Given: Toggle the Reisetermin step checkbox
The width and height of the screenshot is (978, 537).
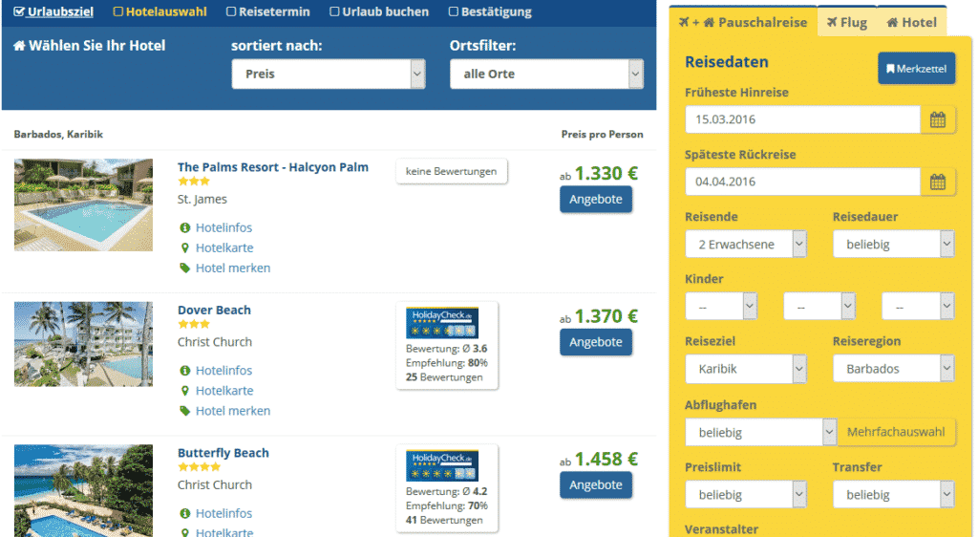Looking at the screenshot, I should coord(231,11).
